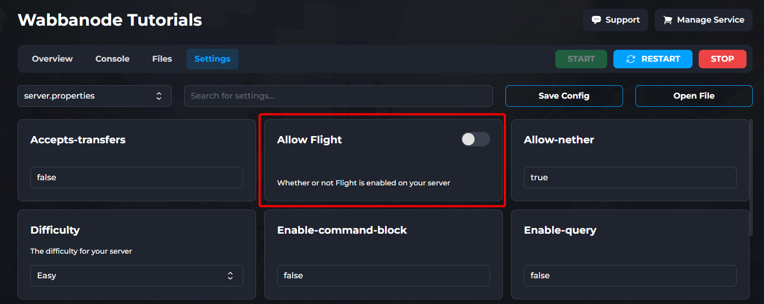Click the stepper chevrons next to Easy
This screenshot has width=764, height=304.
click(230, 276)
